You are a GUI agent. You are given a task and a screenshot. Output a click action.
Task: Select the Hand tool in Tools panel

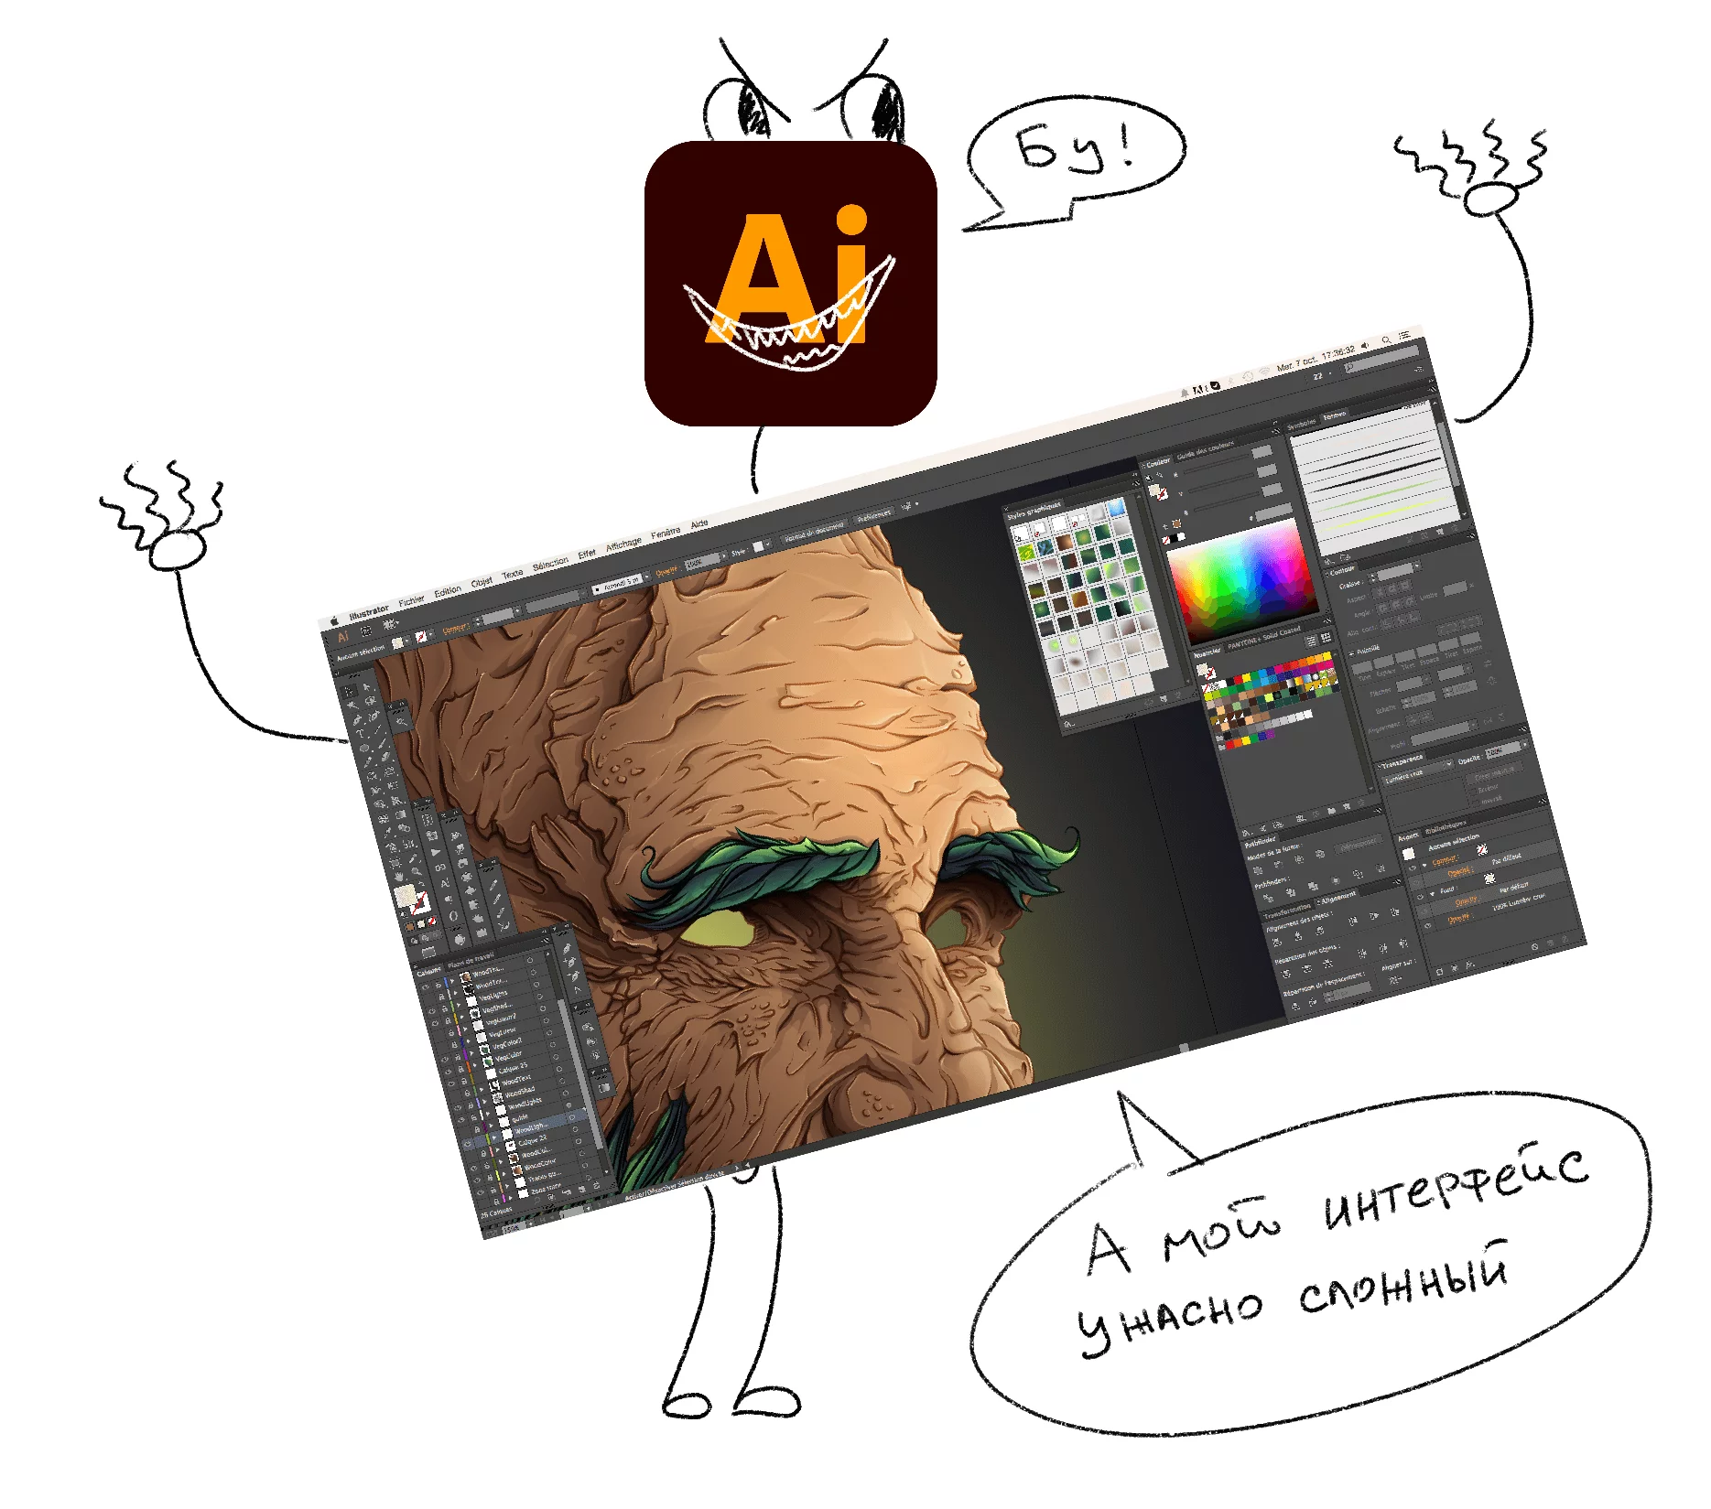(398, 877)
